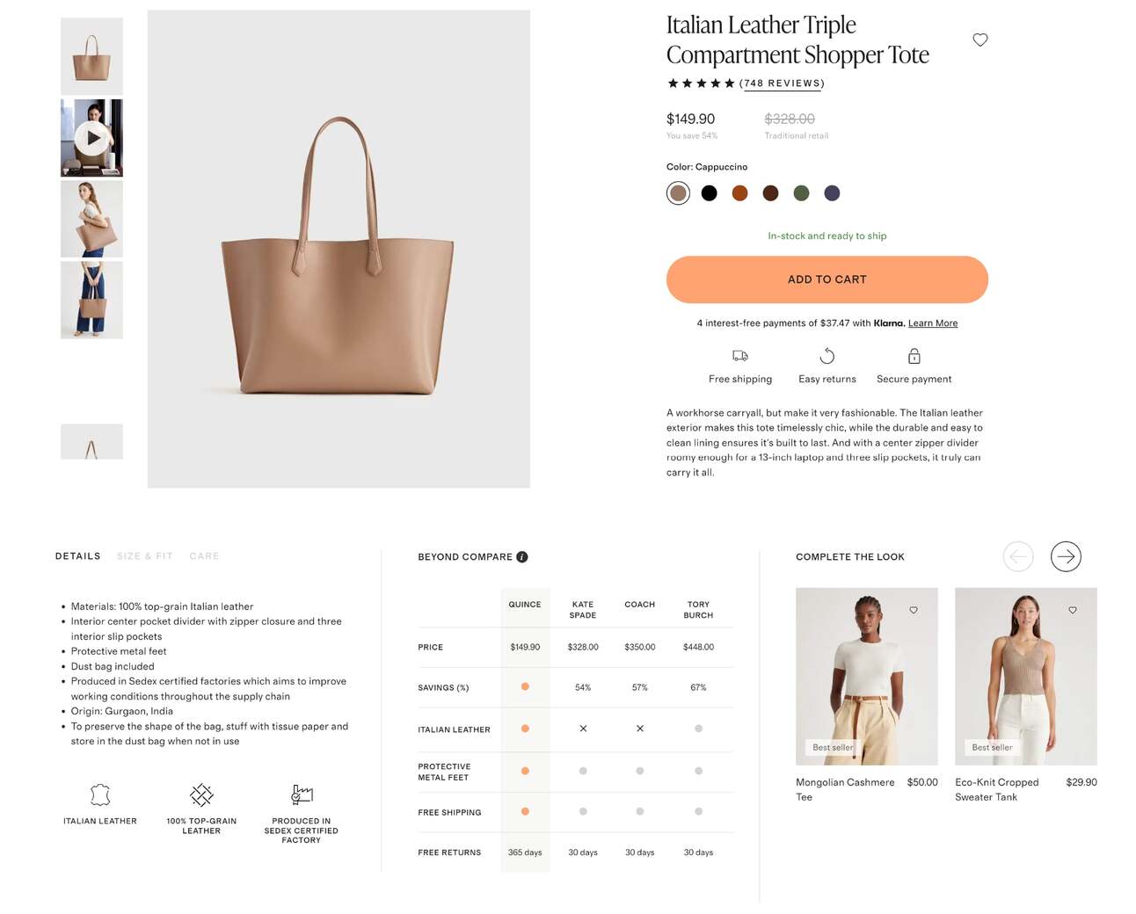Click the Secure payment lock icon
The height and width of the screenshot is (914, 1136).
[x=914, y=356]
